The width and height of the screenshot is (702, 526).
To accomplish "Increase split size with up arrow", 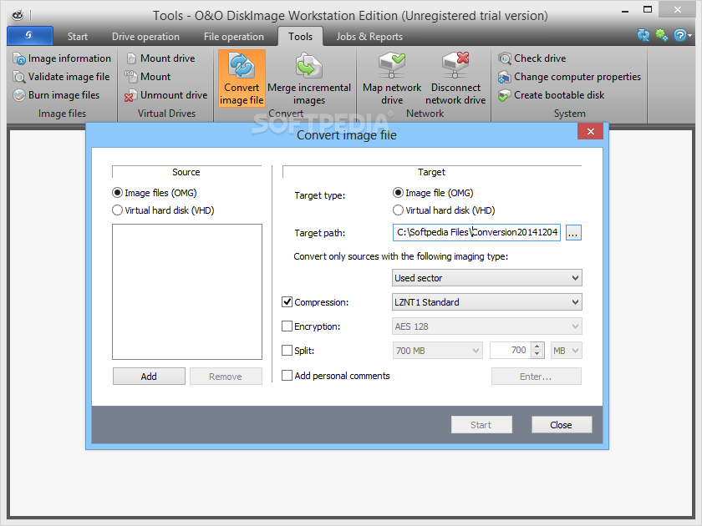I will pos(537,346).
